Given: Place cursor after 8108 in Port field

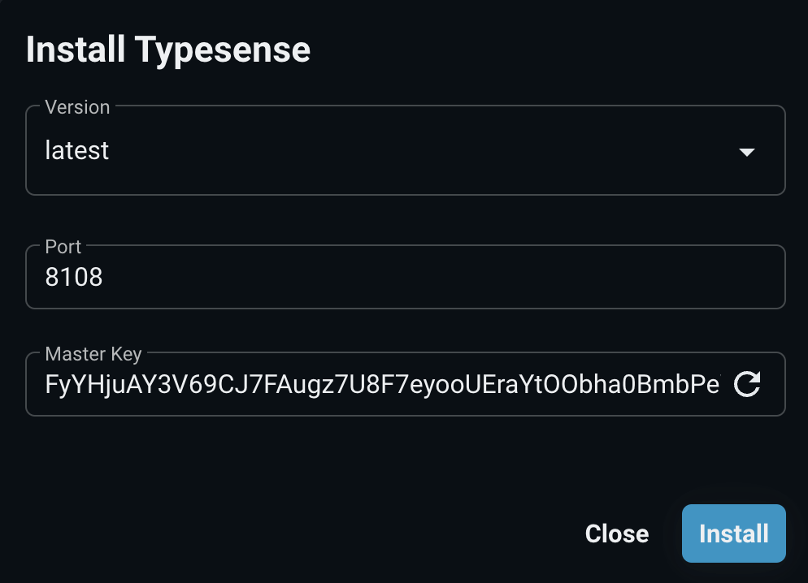Looking at the screenshot, I should [104, 278].
